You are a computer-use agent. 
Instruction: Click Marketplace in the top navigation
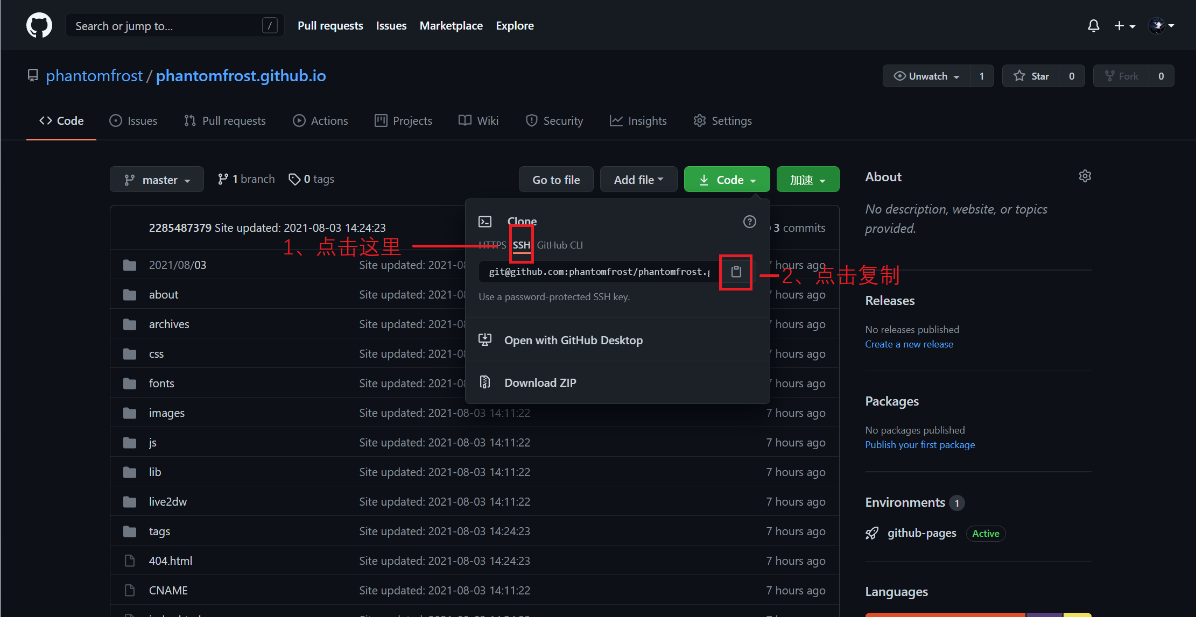451,25
